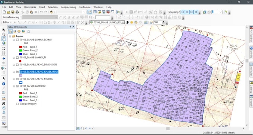This screenshot has height=135, width=253.
Task: Go back to previous extent arrow
Action: coord(4,58)
